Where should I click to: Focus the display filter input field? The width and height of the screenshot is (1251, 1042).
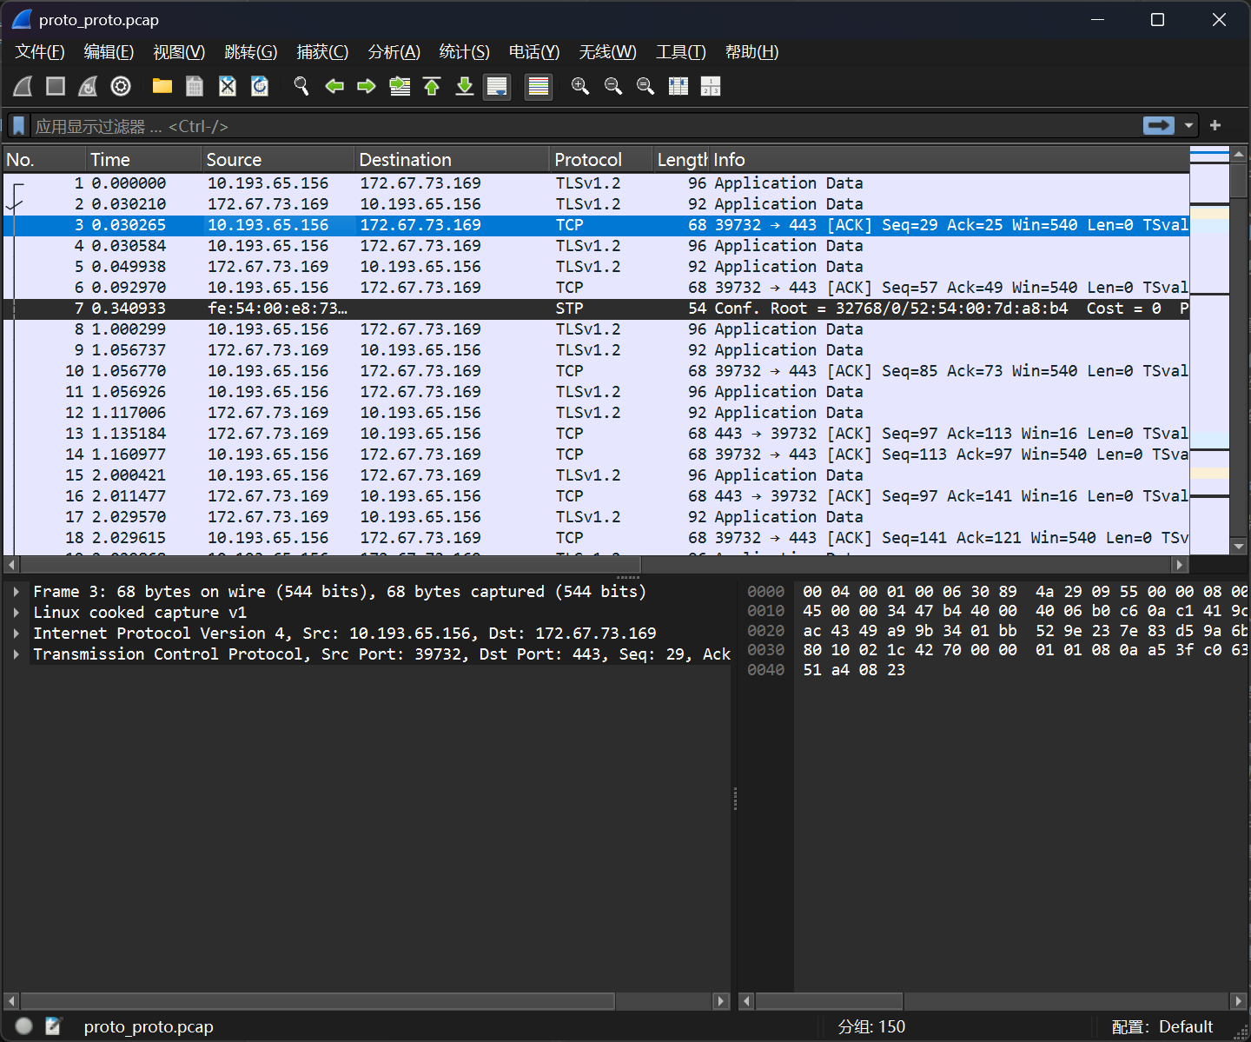click(x=586, y=126)
